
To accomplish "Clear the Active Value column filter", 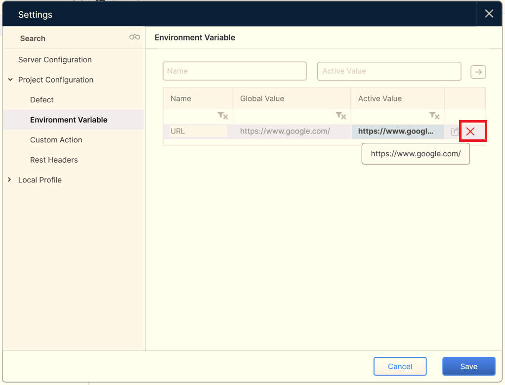I will [434, 116].
